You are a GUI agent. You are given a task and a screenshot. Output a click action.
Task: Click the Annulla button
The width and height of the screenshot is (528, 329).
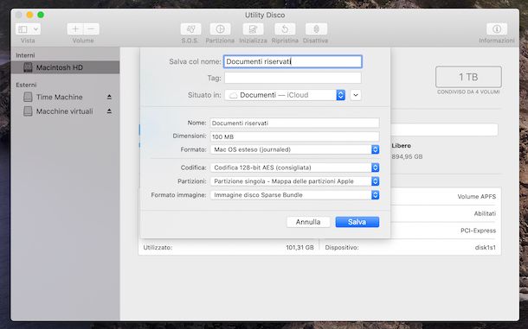click(x=308, y=222)
